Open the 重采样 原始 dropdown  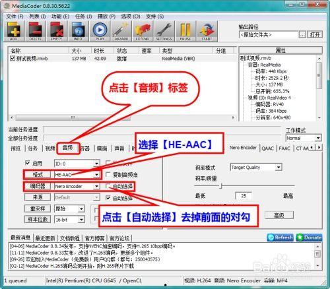click(x=69, y=209)
